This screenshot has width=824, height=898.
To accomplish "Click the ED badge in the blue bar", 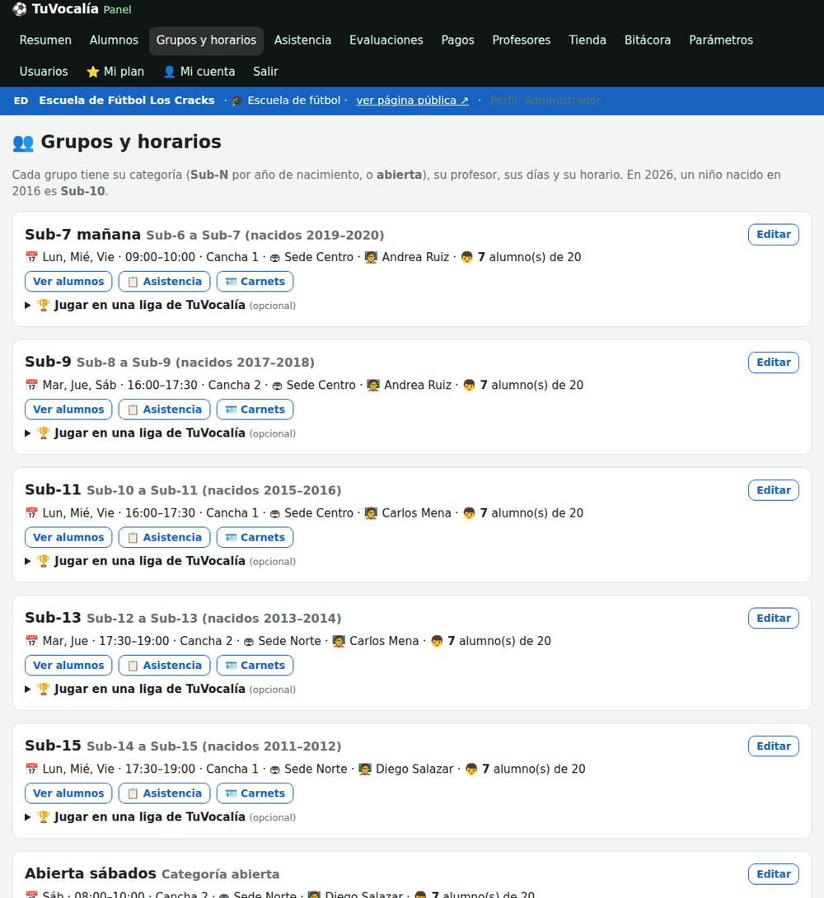I will tap(21, 101).
